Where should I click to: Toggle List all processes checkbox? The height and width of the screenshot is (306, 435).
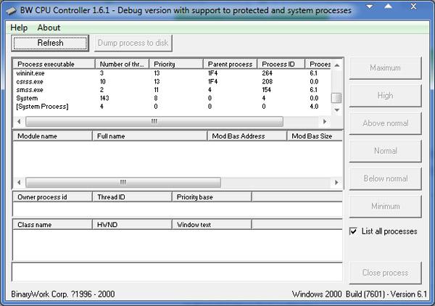[x=354, y=231]
